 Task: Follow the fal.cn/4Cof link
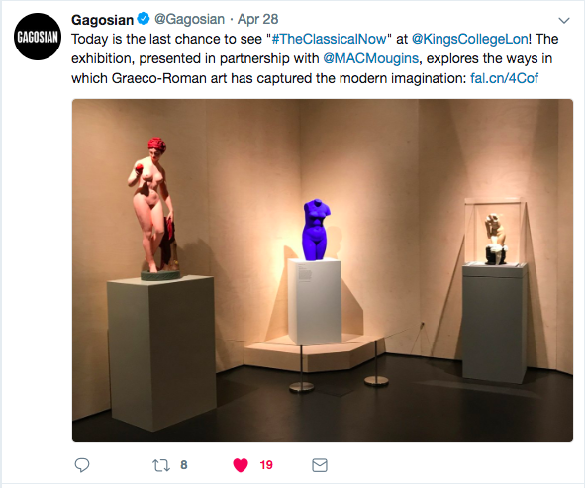click(505, 78)
